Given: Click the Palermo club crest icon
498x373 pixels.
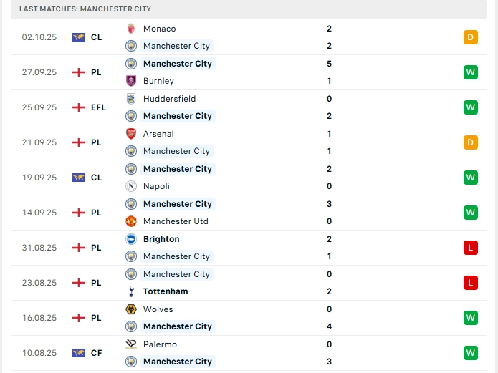Looking at the screenshot, I should [x=130, y=344].
